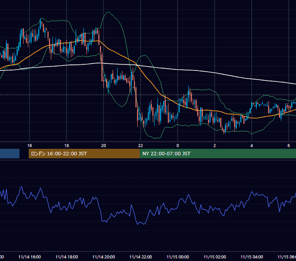
Task: Click the hour label 22 on upper axis
Action: pos(141,146)
